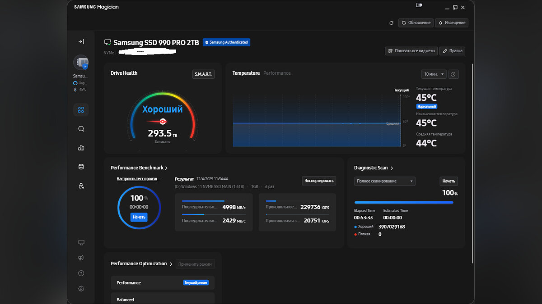Screen dimensions: 542x304
Task: Click the temperature history clock icon
Action: (x=454, y=74)
